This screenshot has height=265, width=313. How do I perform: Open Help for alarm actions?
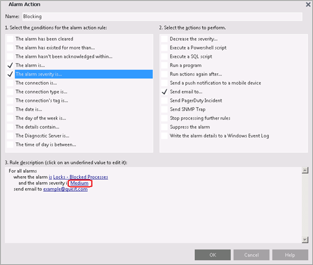[x=290, y=255]
